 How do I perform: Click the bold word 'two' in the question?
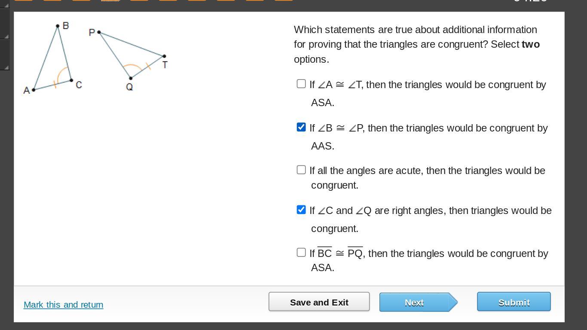click(x=531, y=44)
